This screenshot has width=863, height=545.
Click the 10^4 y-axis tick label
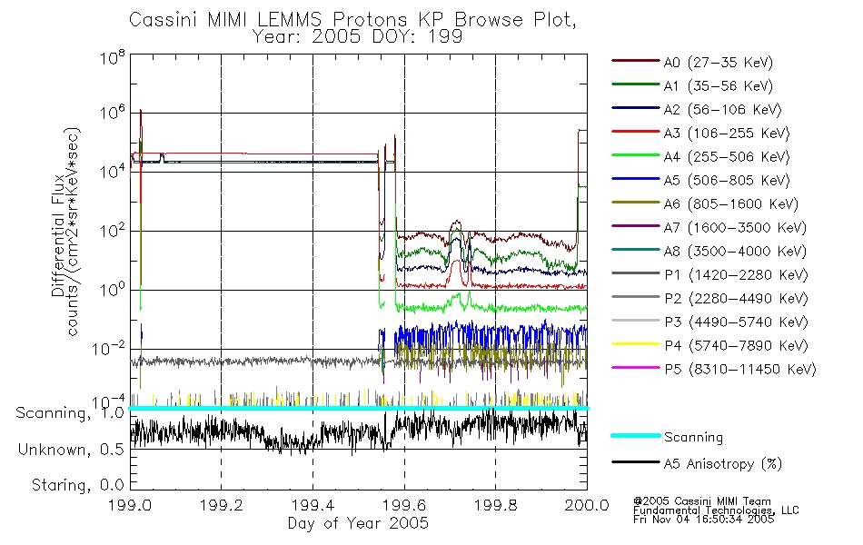[x=113, y=172]
